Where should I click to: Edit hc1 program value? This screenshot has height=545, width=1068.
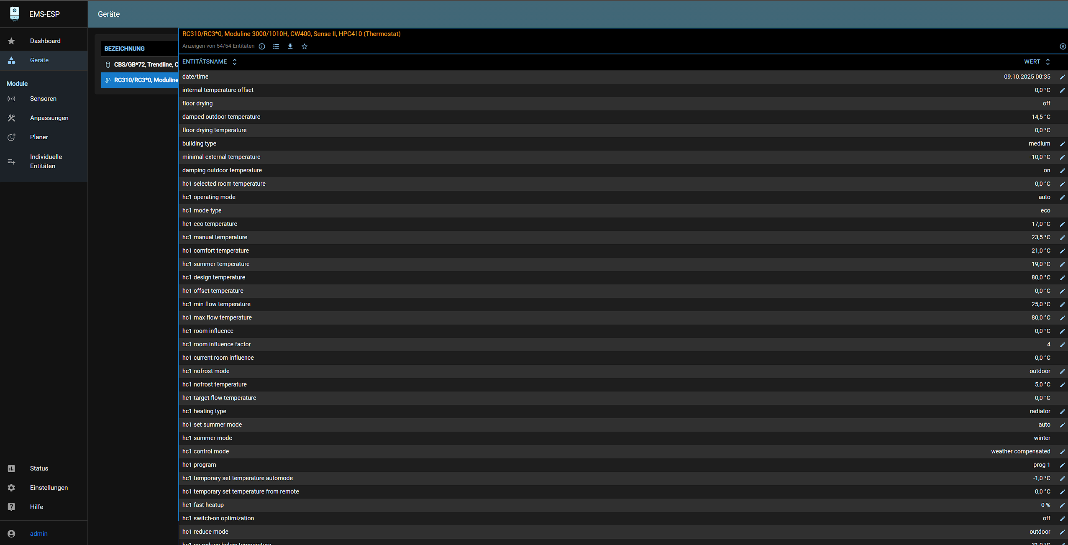point(1062,465)
